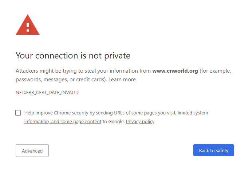The height and width of the screenshot is (174, 241).
Task: Click the white exclamation mark inside the triangle
Action: coord(28,27)
